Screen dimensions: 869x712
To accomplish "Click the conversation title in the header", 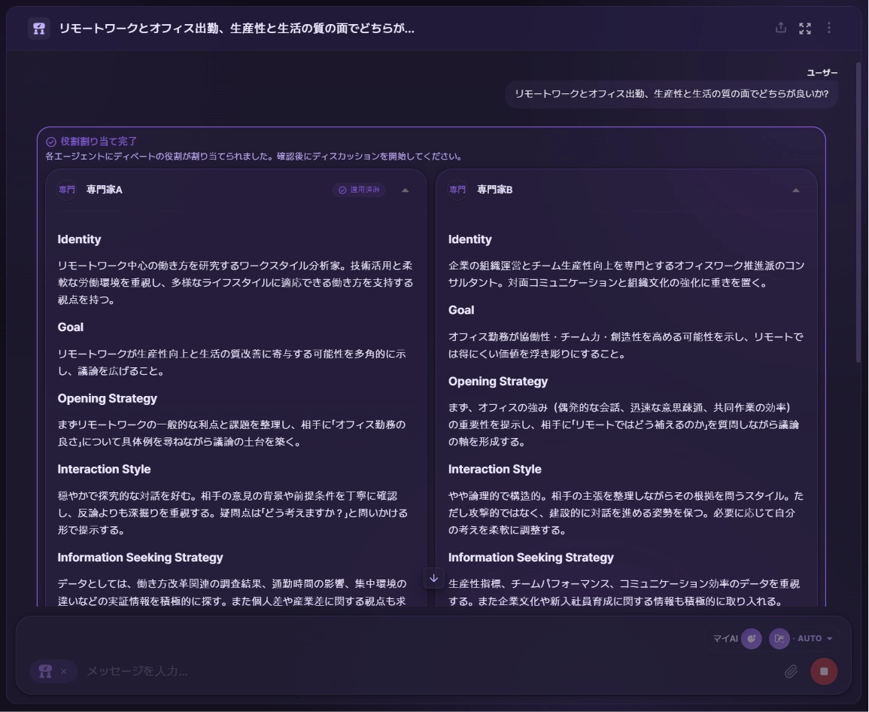I will [x=237, y=29].
